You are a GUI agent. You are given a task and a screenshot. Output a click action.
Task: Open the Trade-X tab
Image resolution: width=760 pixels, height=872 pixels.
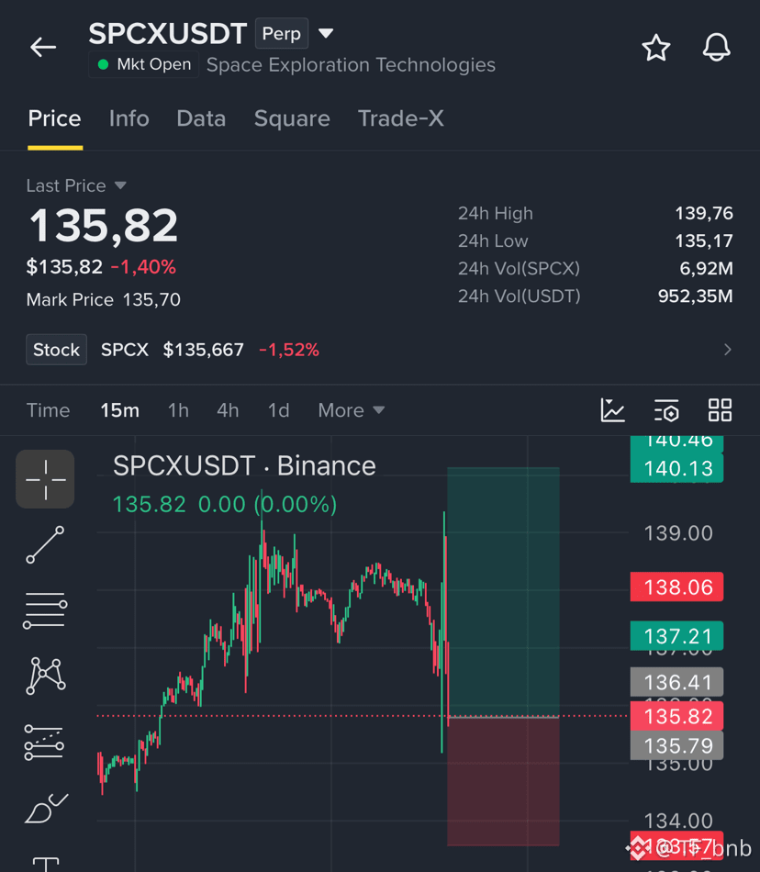[x=400, y=118]
